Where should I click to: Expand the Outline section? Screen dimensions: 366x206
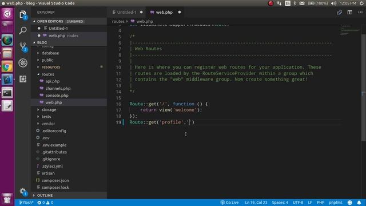69,195
